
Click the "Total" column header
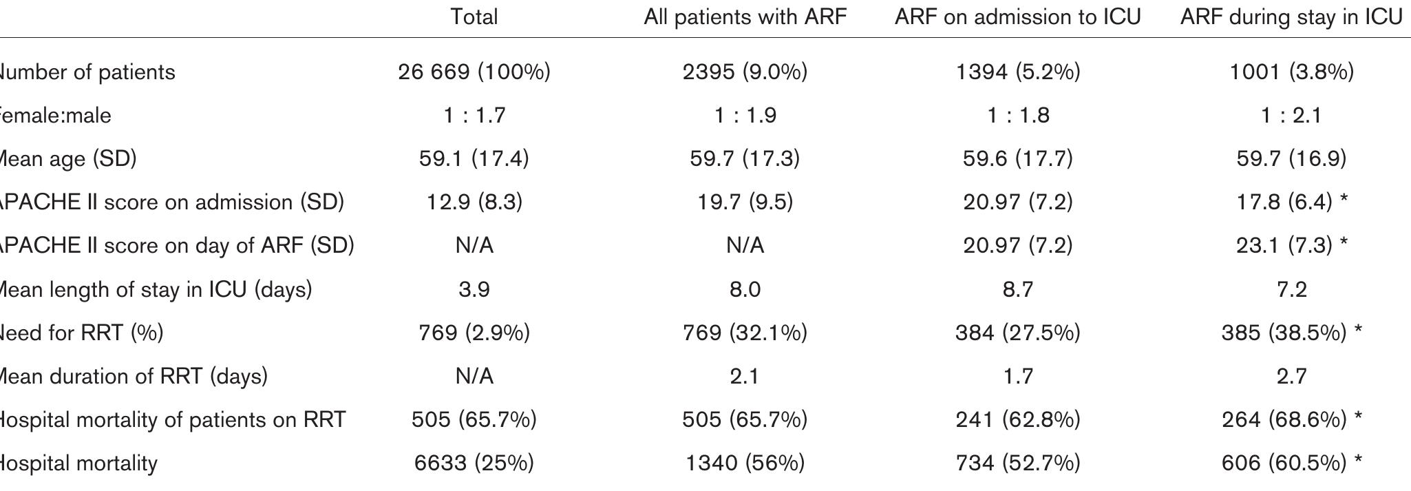(474, 17)
